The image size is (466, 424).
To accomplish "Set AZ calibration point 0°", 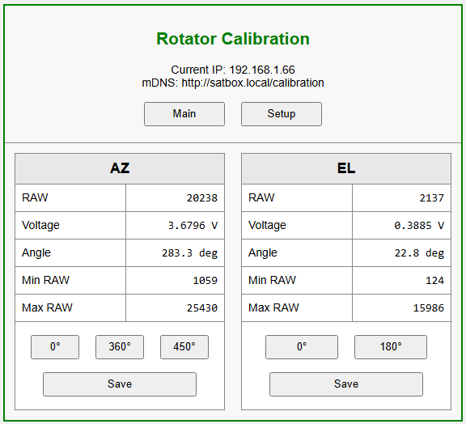I will (x=55, y=347).
